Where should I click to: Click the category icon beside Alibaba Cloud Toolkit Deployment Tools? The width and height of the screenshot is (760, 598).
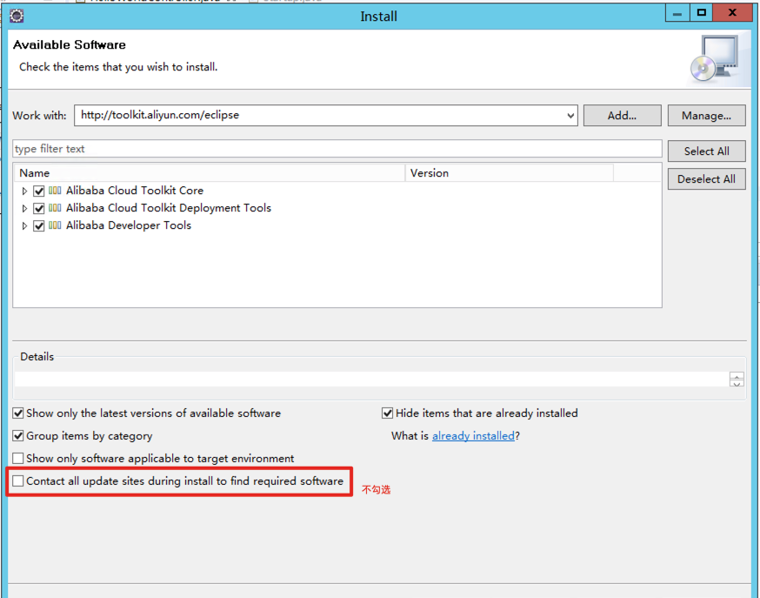55,208
